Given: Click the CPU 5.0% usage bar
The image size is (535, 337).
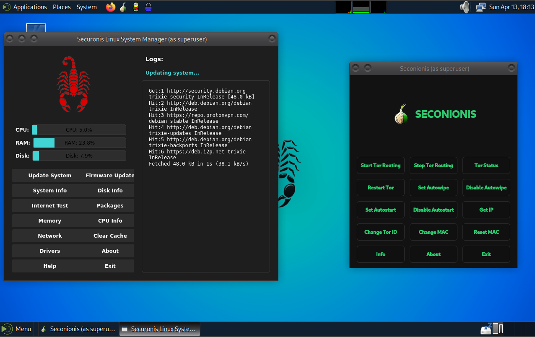Looking at the screenshot, I should 79,130.
